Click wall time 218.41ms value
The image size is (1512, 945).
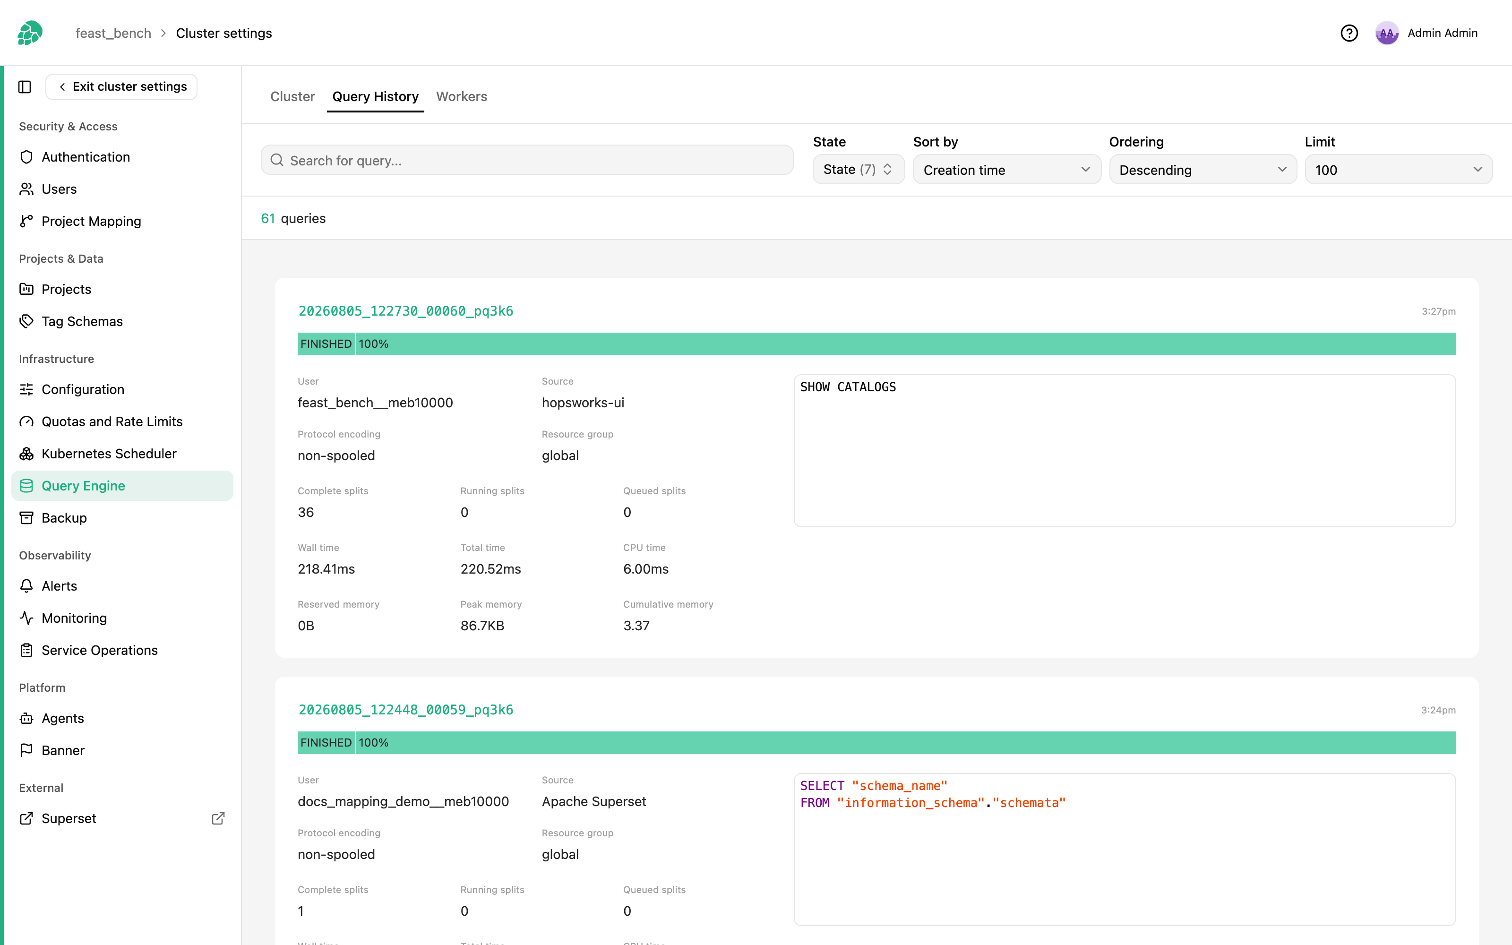point(326,569)
